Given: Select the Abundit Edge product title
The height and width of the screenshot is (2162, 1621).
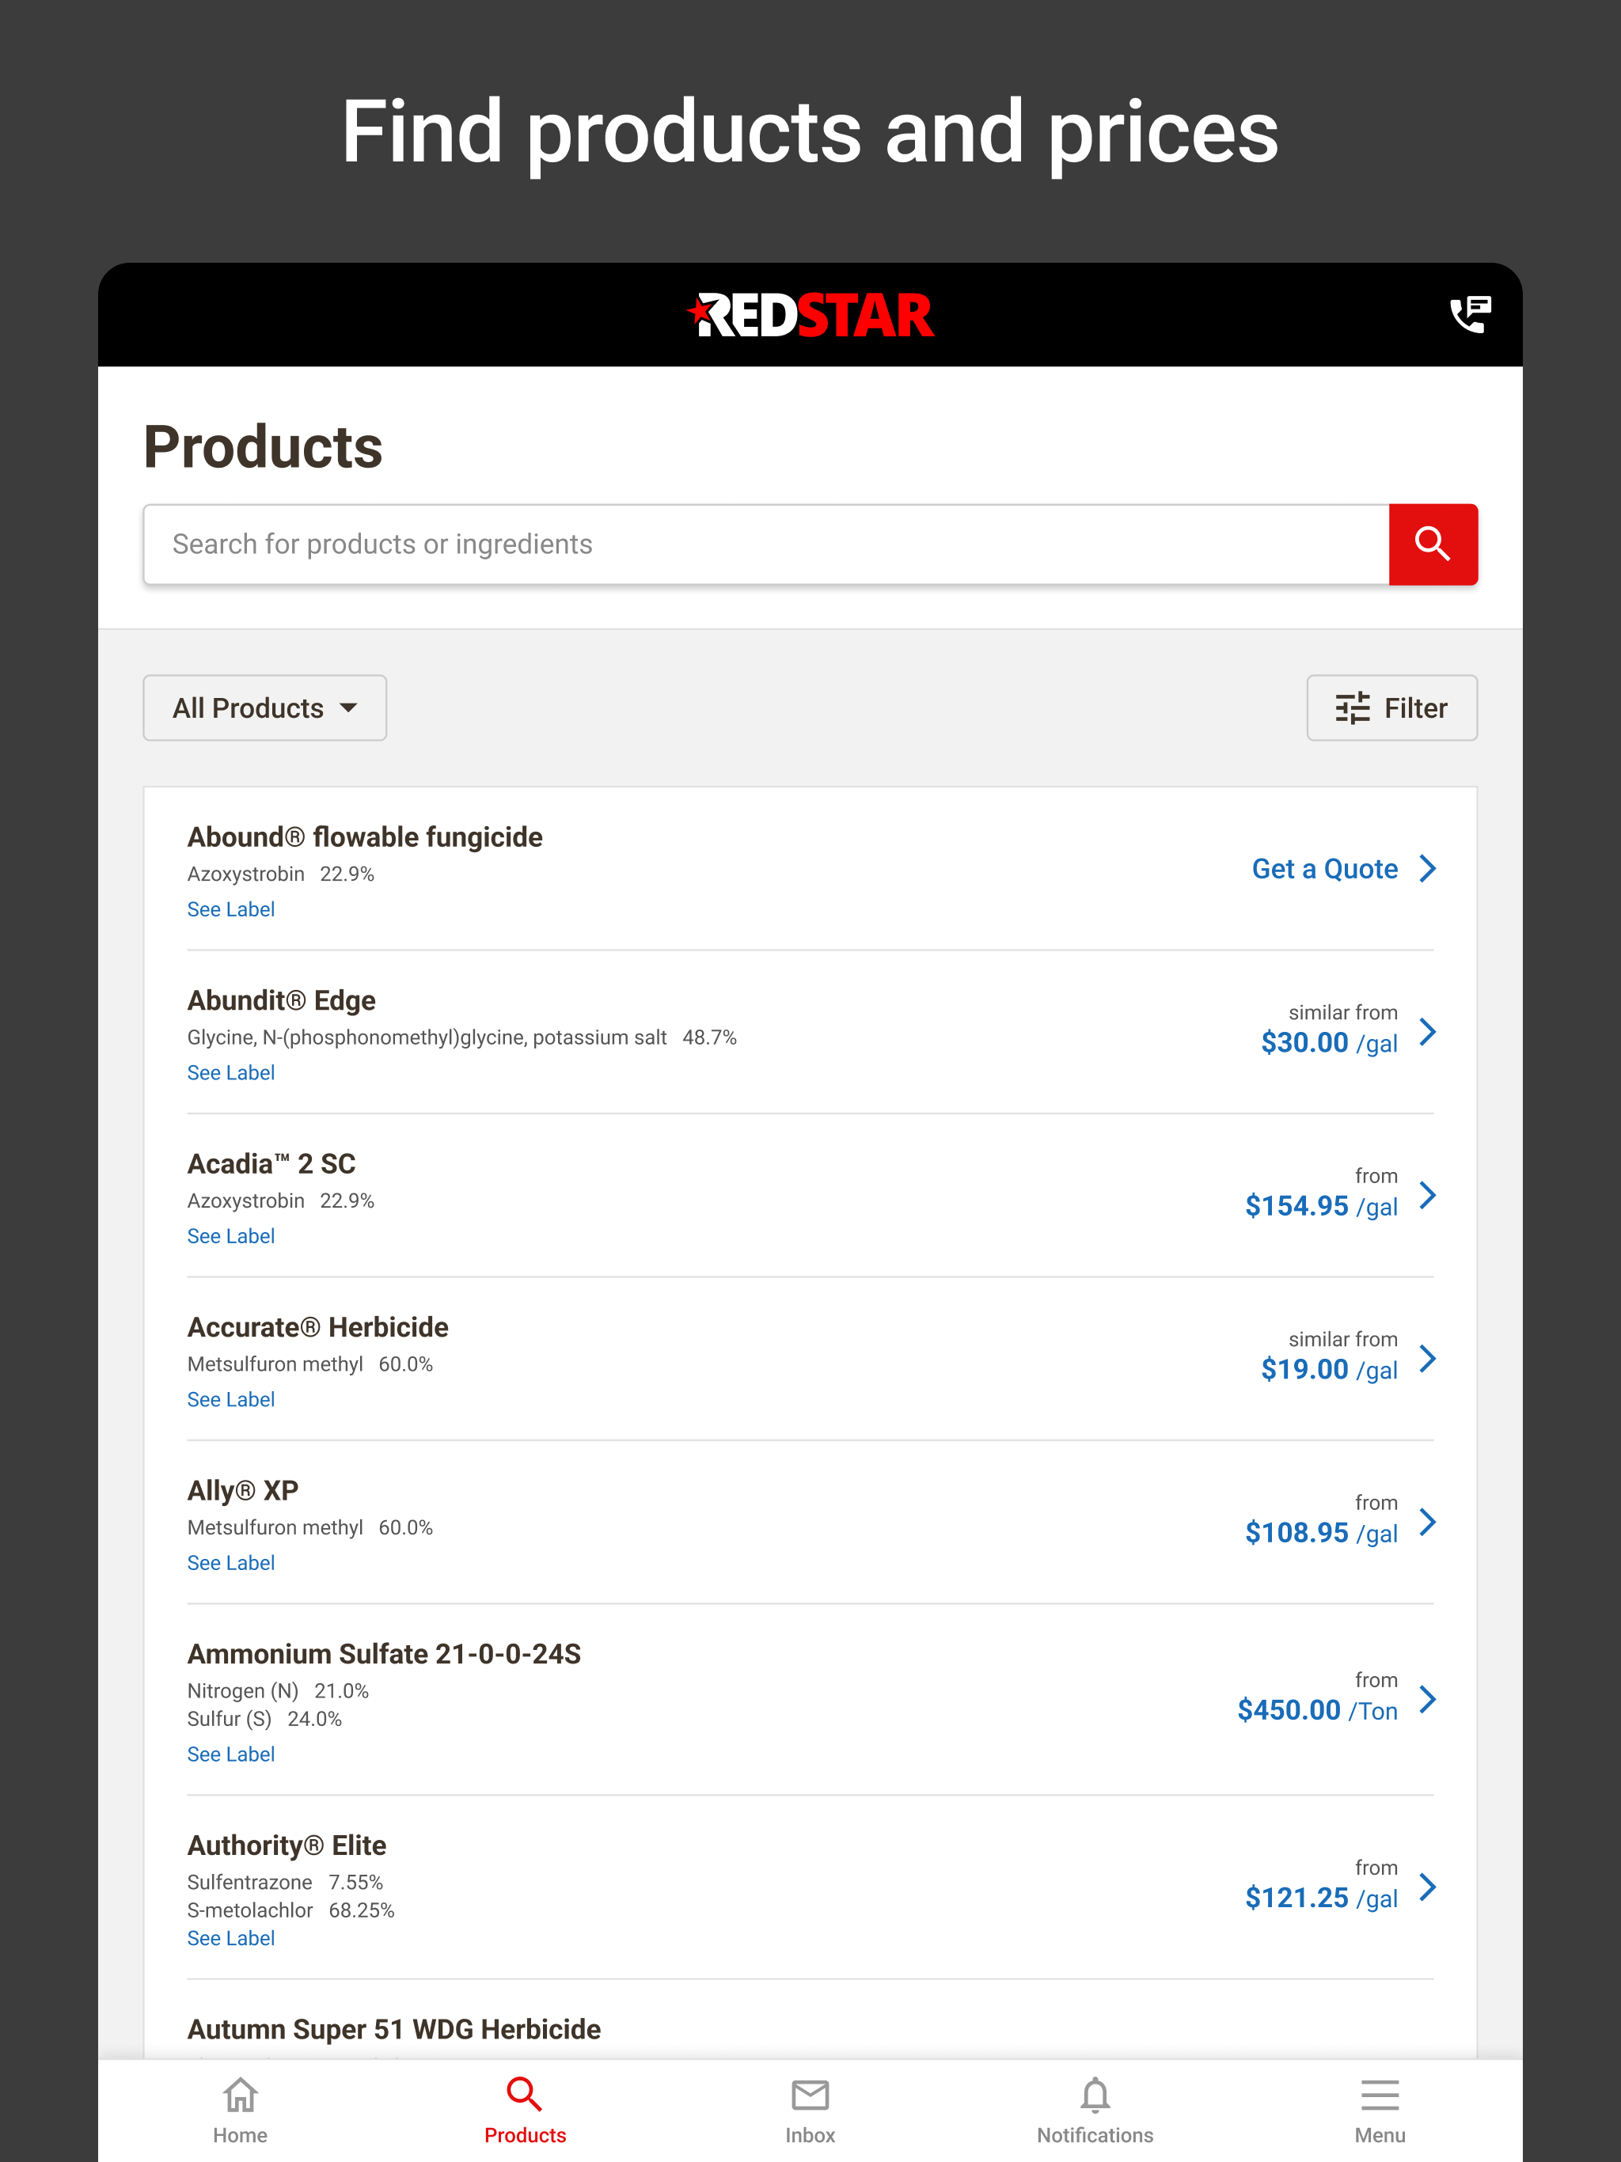Looking at the screenshot, I should click(x=282, y=999).
